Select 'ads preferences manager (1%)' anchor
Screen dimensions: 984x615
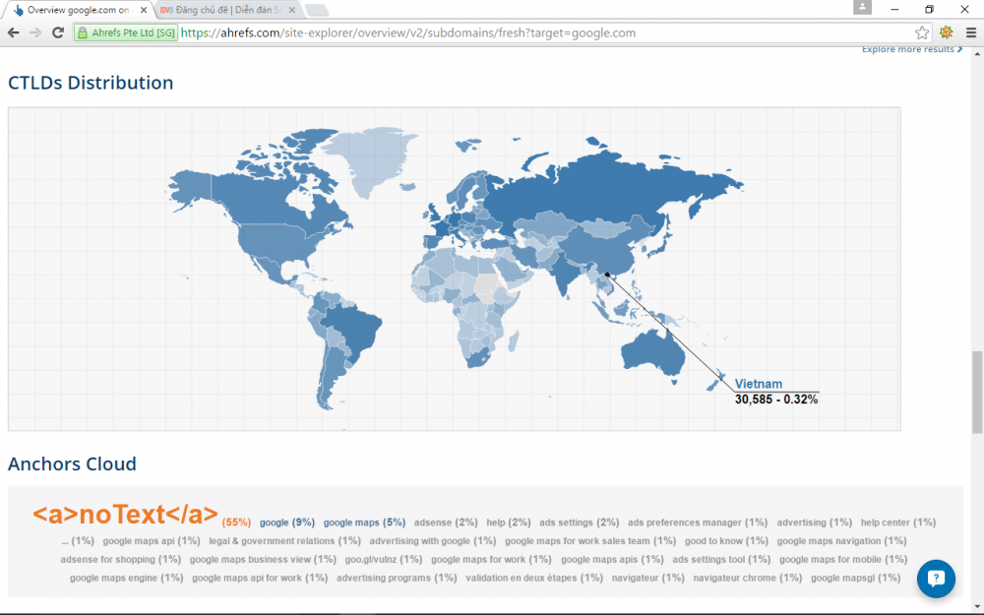coord(698,523)
